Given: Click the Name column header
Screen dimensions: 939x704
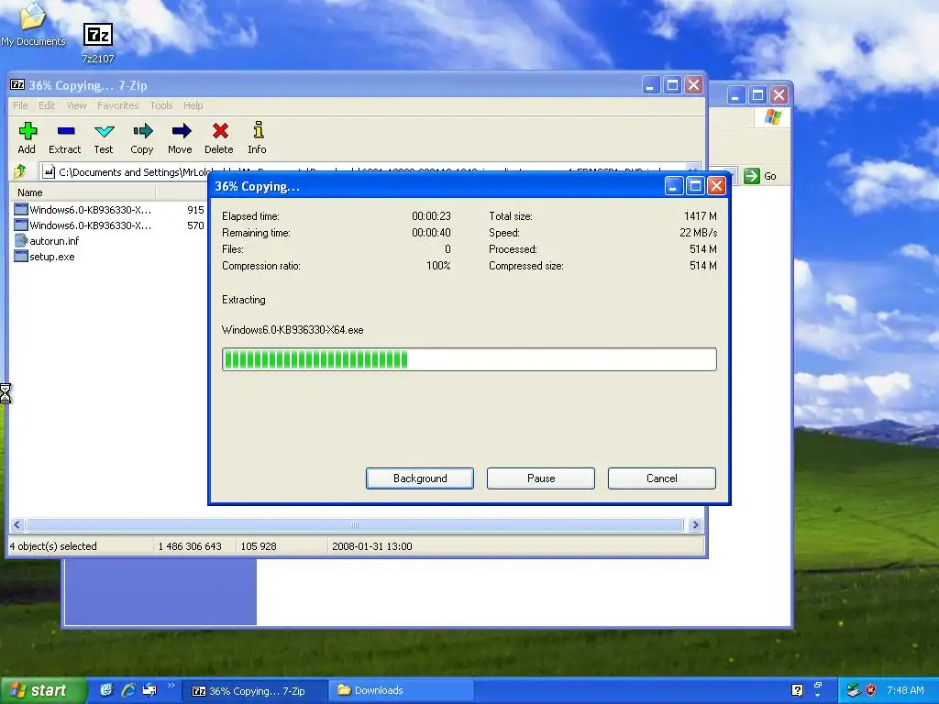Looking at the screenshot, I should click(83, 192).
